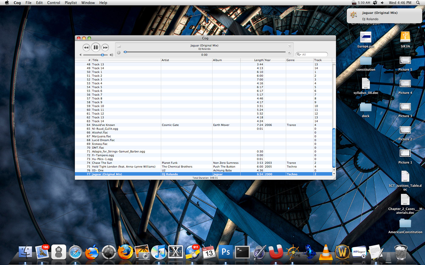The image size is (425, 265).
Task: Open the Control menu
Action: coord(54,3)
